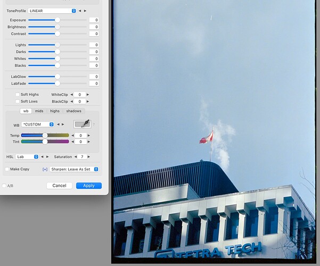The width and height of the screenshot is (320, 266).
Task: Open the Sharpen: Leave As Set dropdown
Action: click(74, 169)
